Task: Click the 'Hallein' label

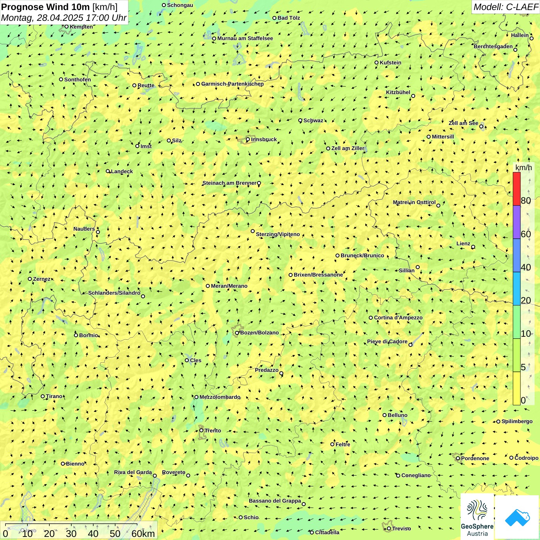Action: click(x=520, y=35)
